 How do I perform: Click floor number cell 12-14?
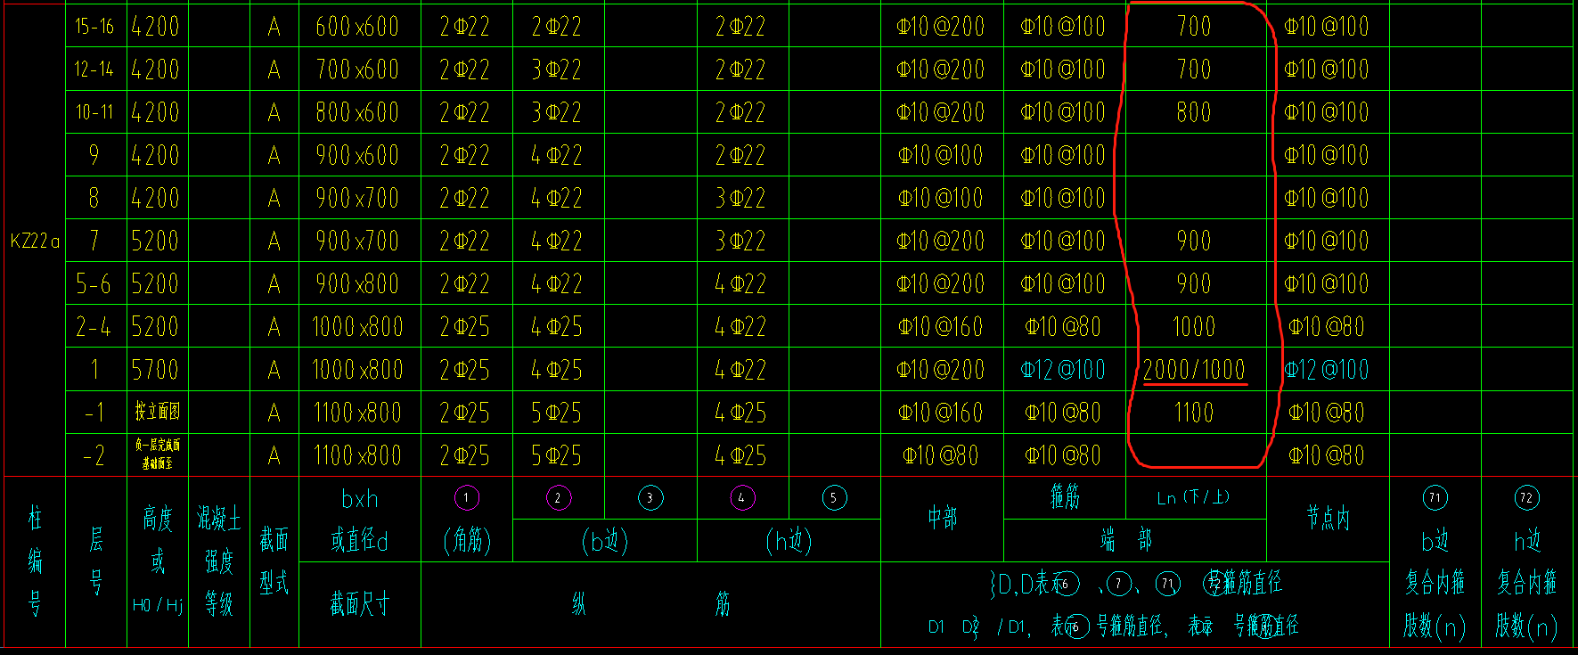(x=94, y=70)
